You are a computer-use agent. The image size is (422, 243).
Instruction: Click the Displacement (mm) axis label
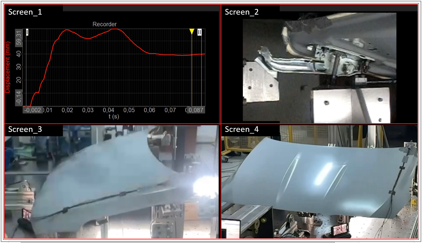[x=8, y=67]
